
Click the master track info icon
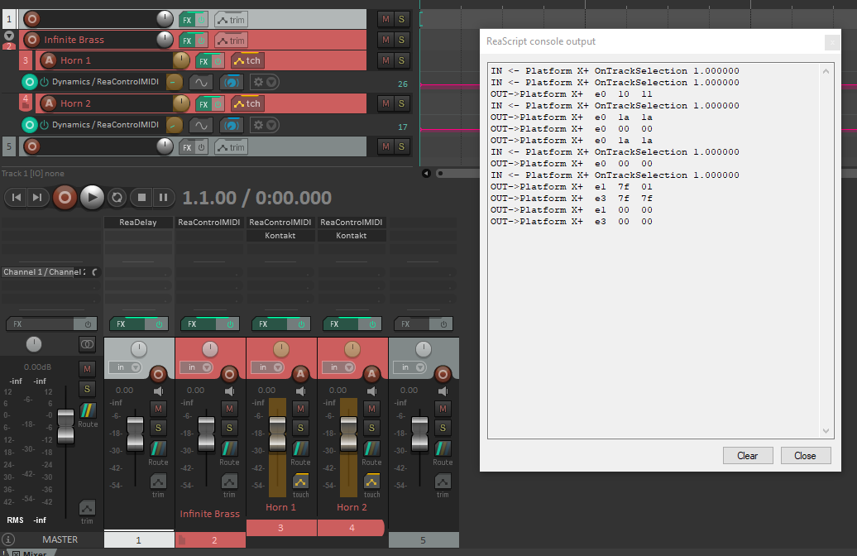8,539
